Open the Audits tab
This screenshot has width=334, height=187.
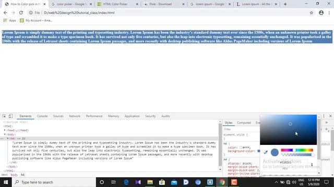pyautogui.click(x=165, y=116)
